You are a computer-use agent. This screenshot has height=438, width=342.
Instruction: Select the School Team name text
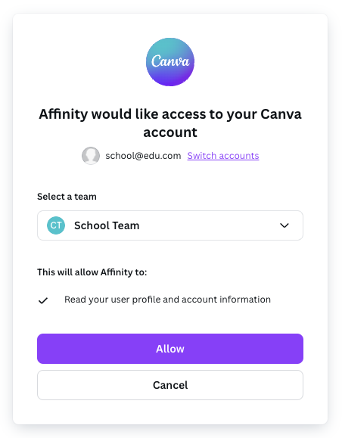[x=107, y=225]
